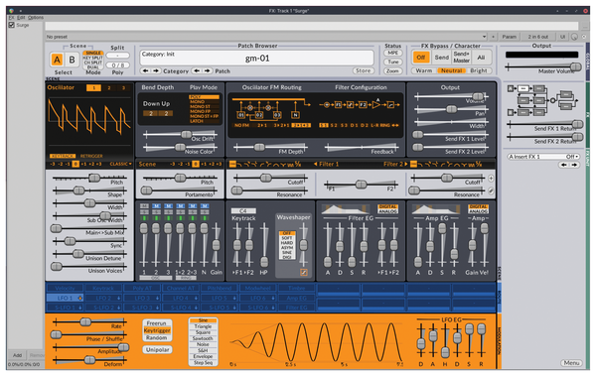Viewport: 596px width, 376px height.
Task: Open the A Insert FX 1 selector
Action: pos(543,157)
